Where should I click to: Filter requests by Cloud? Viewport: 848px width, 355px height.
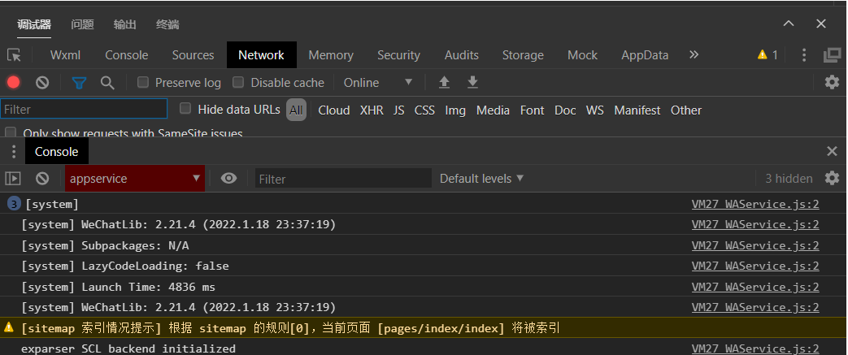tap(333, 110)
